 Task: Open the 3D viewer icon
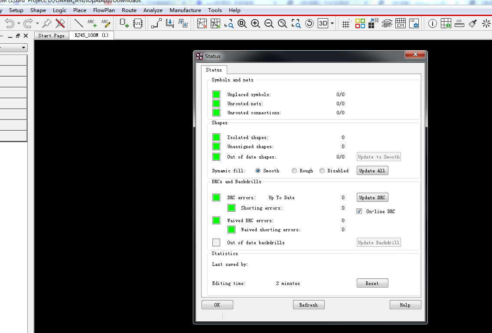click(323, 23)
